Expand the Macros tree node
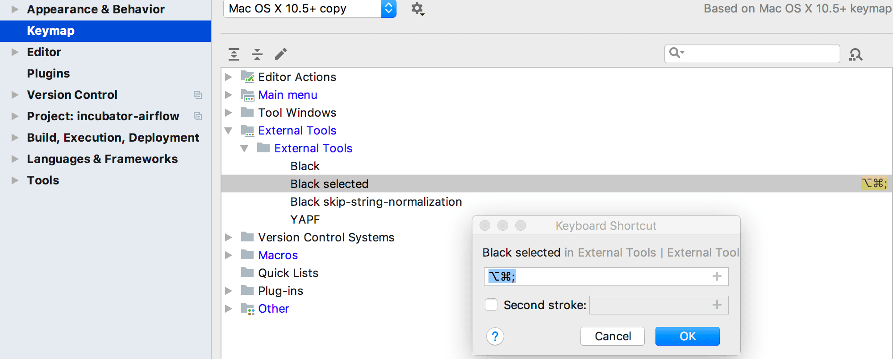This screenshot has height=359, width=893. click(x=229, y=255)
